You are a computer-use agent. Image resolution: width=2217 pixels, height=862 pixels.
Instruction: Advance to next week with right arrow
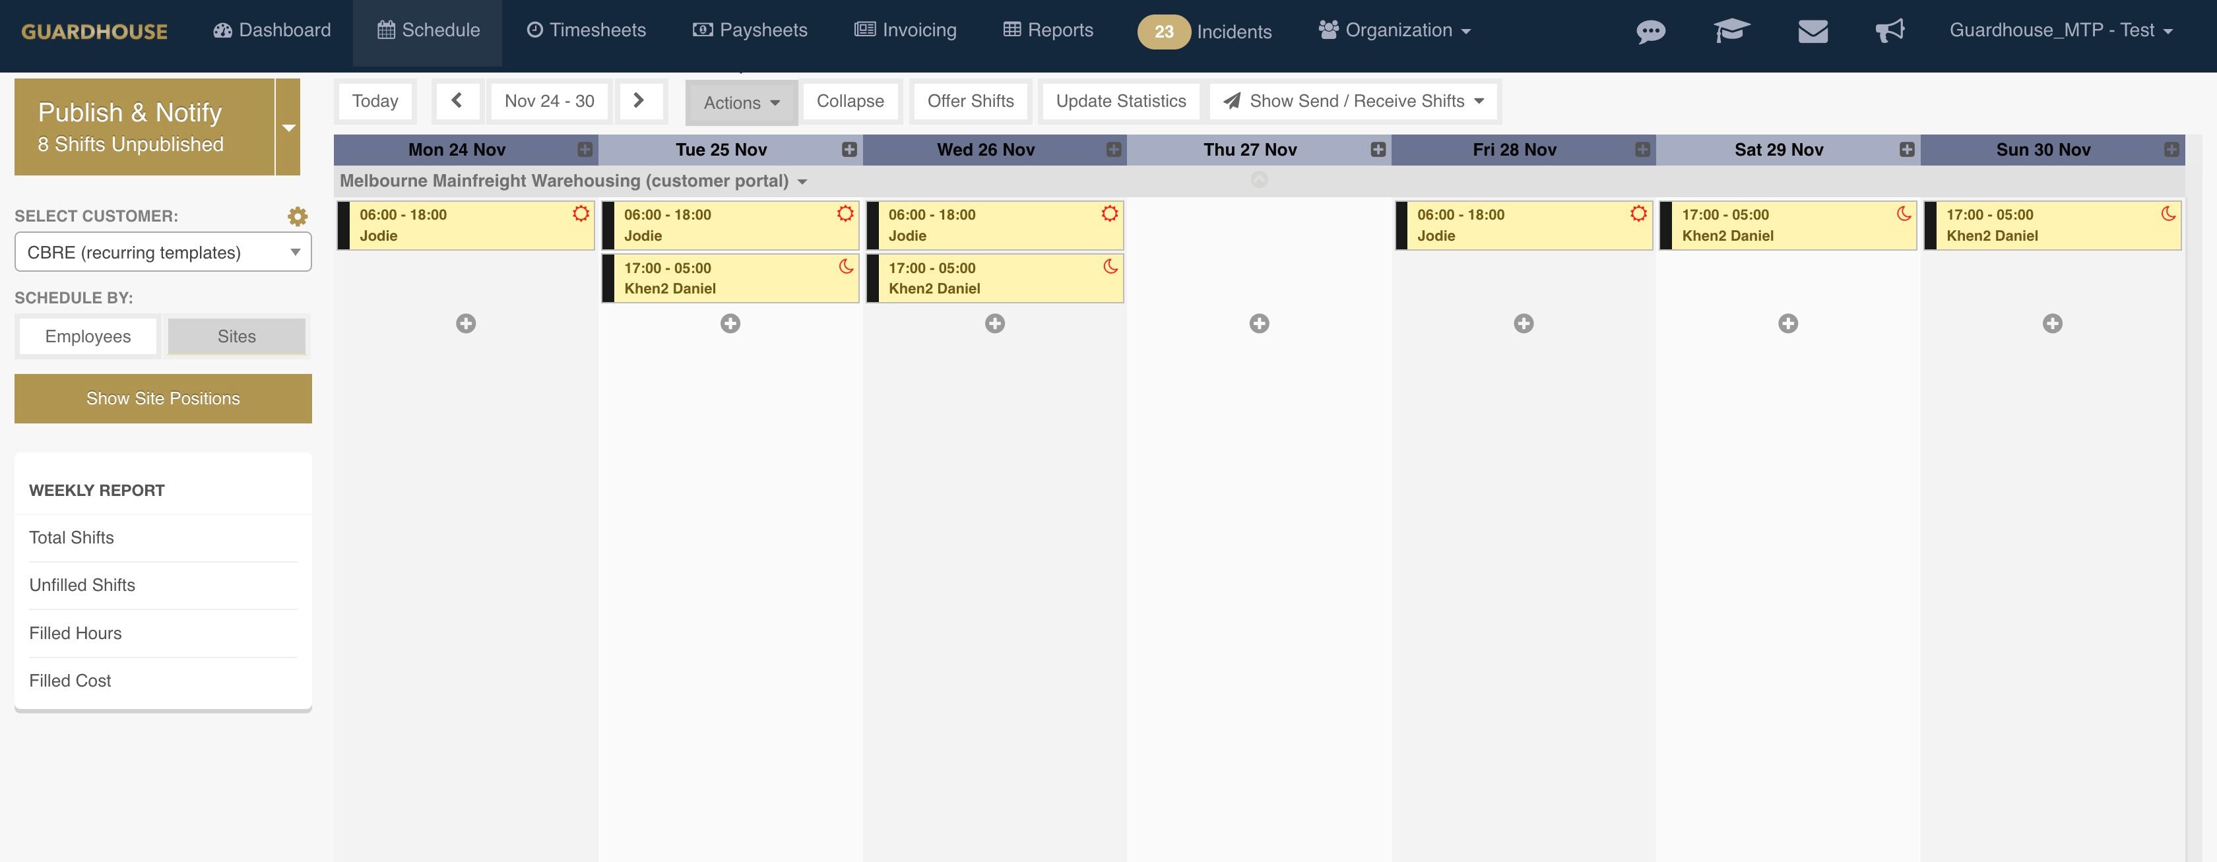click(x=639, y=101)
